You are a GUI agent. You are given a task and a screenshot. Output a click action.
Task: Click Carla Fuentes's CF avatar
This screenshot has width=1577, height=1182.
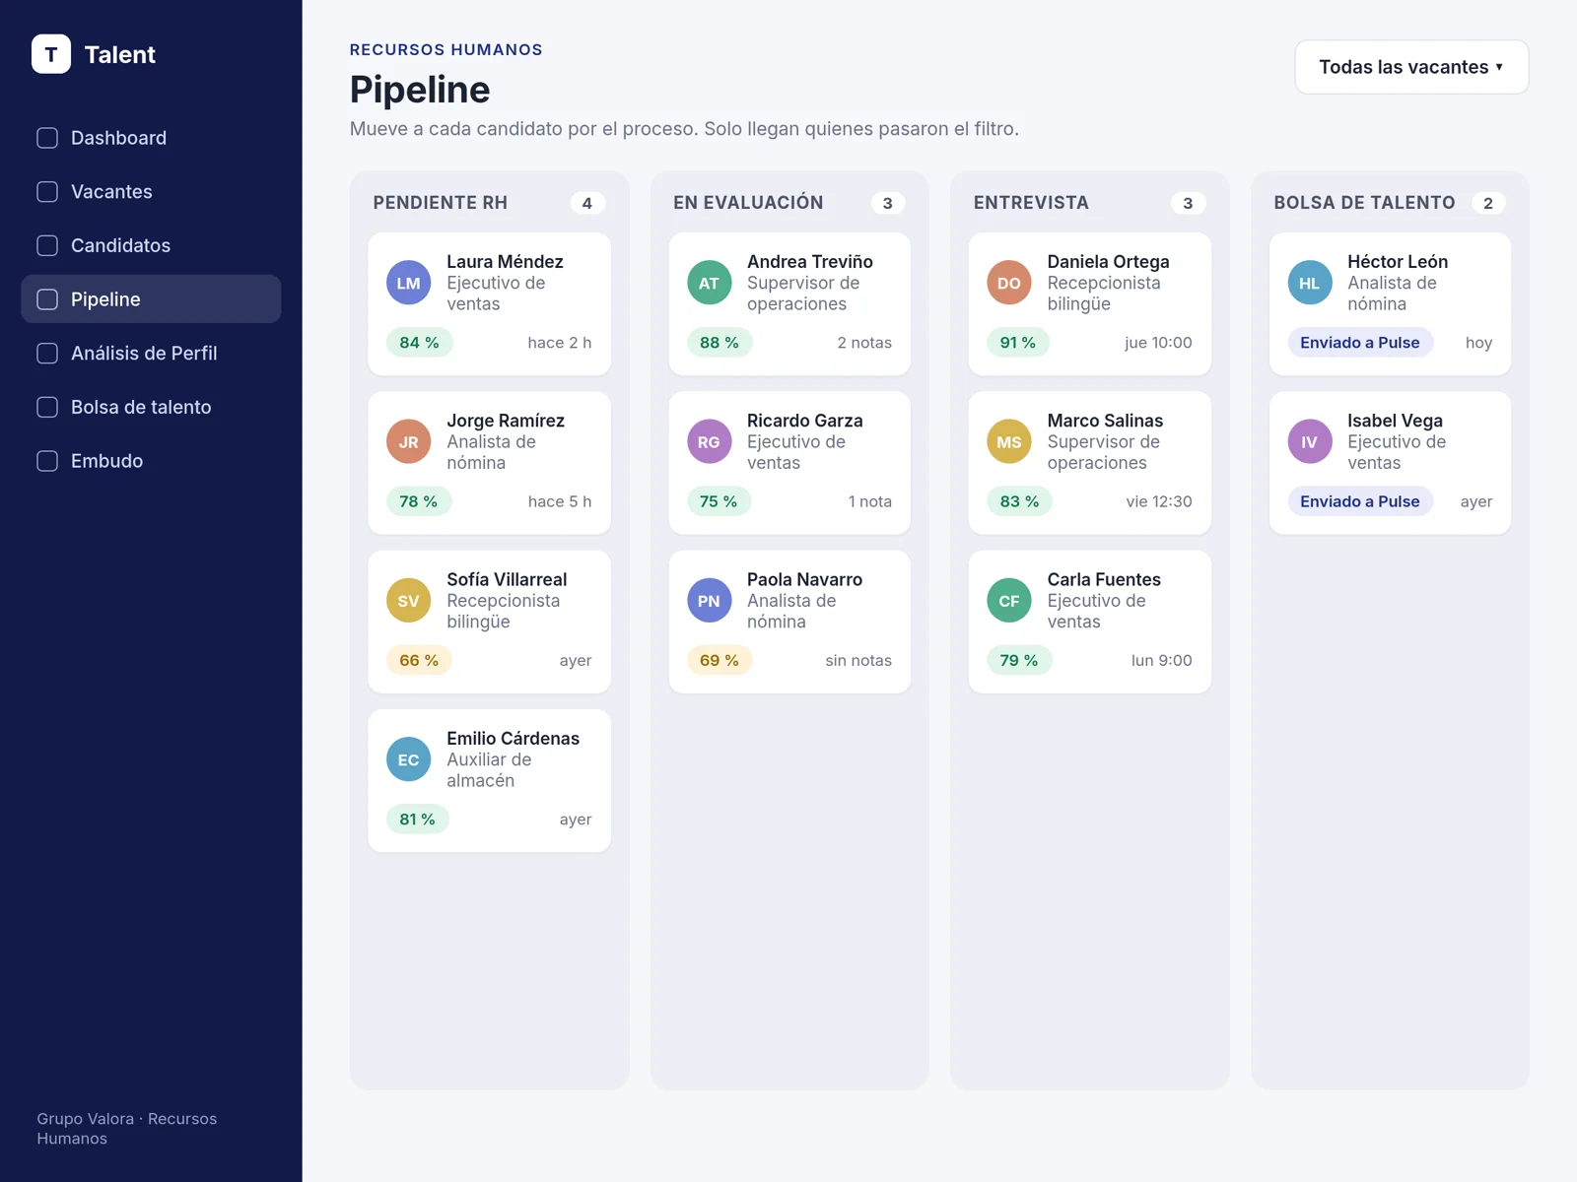1009,601
